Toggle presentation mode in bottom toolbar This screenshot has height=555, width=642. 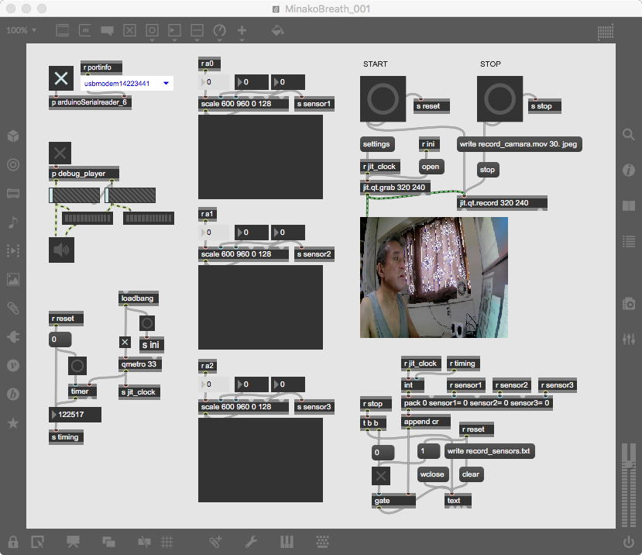coord(73,542)
